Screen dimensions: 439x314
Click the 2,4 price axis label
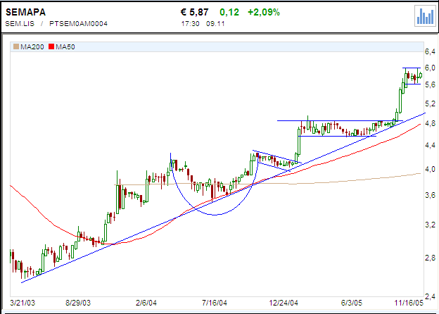pos(431,296)
